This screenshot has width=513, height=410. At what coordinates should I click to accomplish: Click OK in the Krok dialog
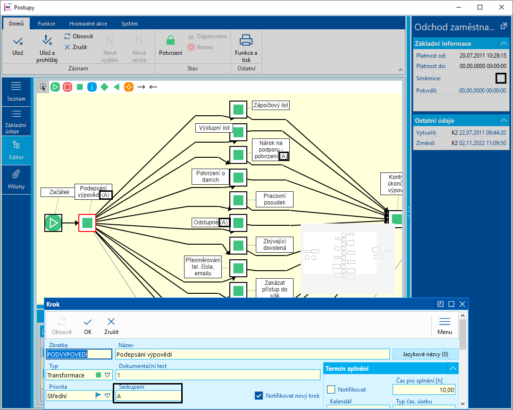click(88, 326)
